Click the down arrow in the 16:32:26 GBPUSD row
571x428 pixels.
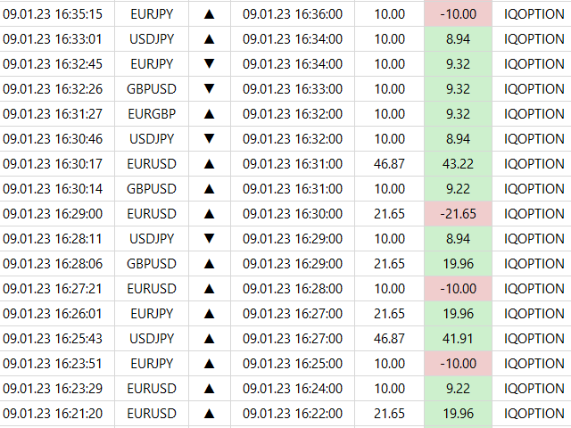point(209,89)
